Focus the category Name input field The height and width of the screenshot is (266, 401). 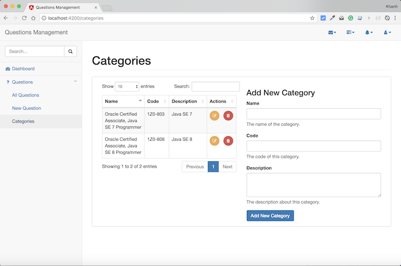[x=313, y=114]
